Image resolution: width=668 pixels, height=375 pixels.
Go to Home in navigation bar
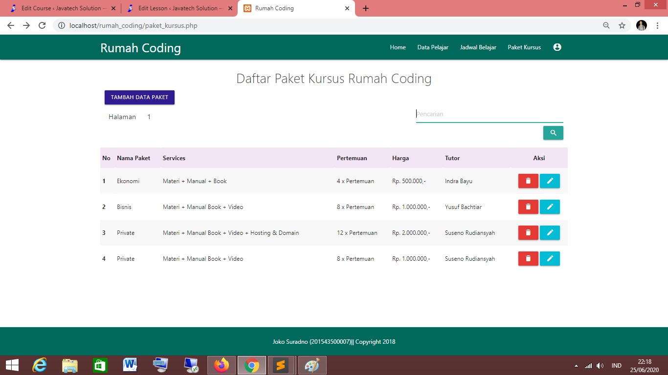tap(398, 47)
